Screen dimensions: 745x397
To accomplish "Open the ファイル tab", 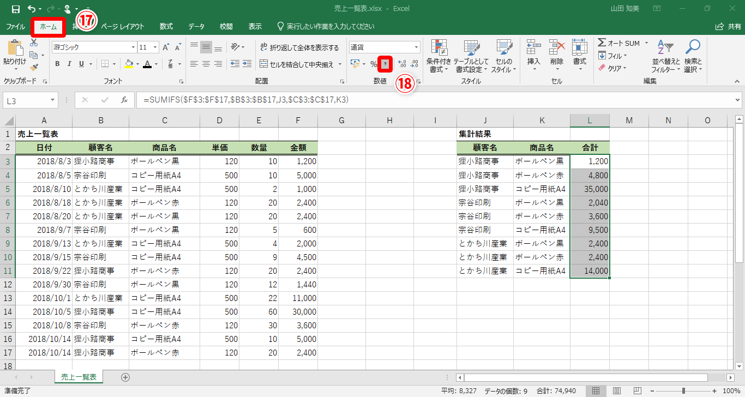I will [15, 26].
